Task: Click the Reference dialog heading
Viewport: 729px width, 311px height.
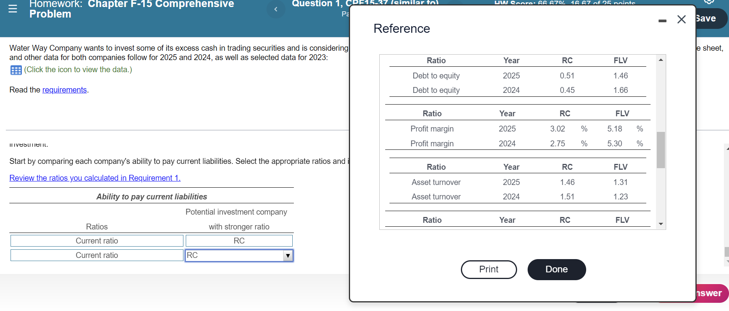Action: (x=402, y=28)
